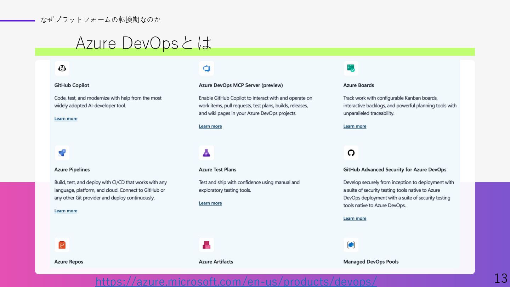Image resolution: width=510 pixels, height=287 pixels.
Task: Click the section label なぜプラットフォームの転換期なのか
Action: 101,20
